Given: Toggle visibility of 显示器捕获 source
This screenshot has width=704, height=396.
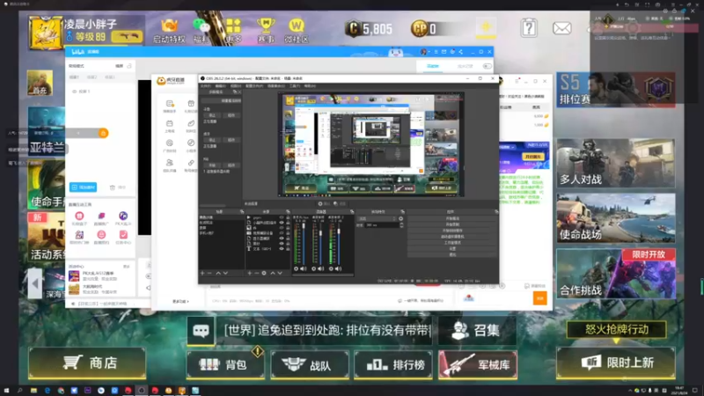Looking at the screenshot, I should pos(282,238).
